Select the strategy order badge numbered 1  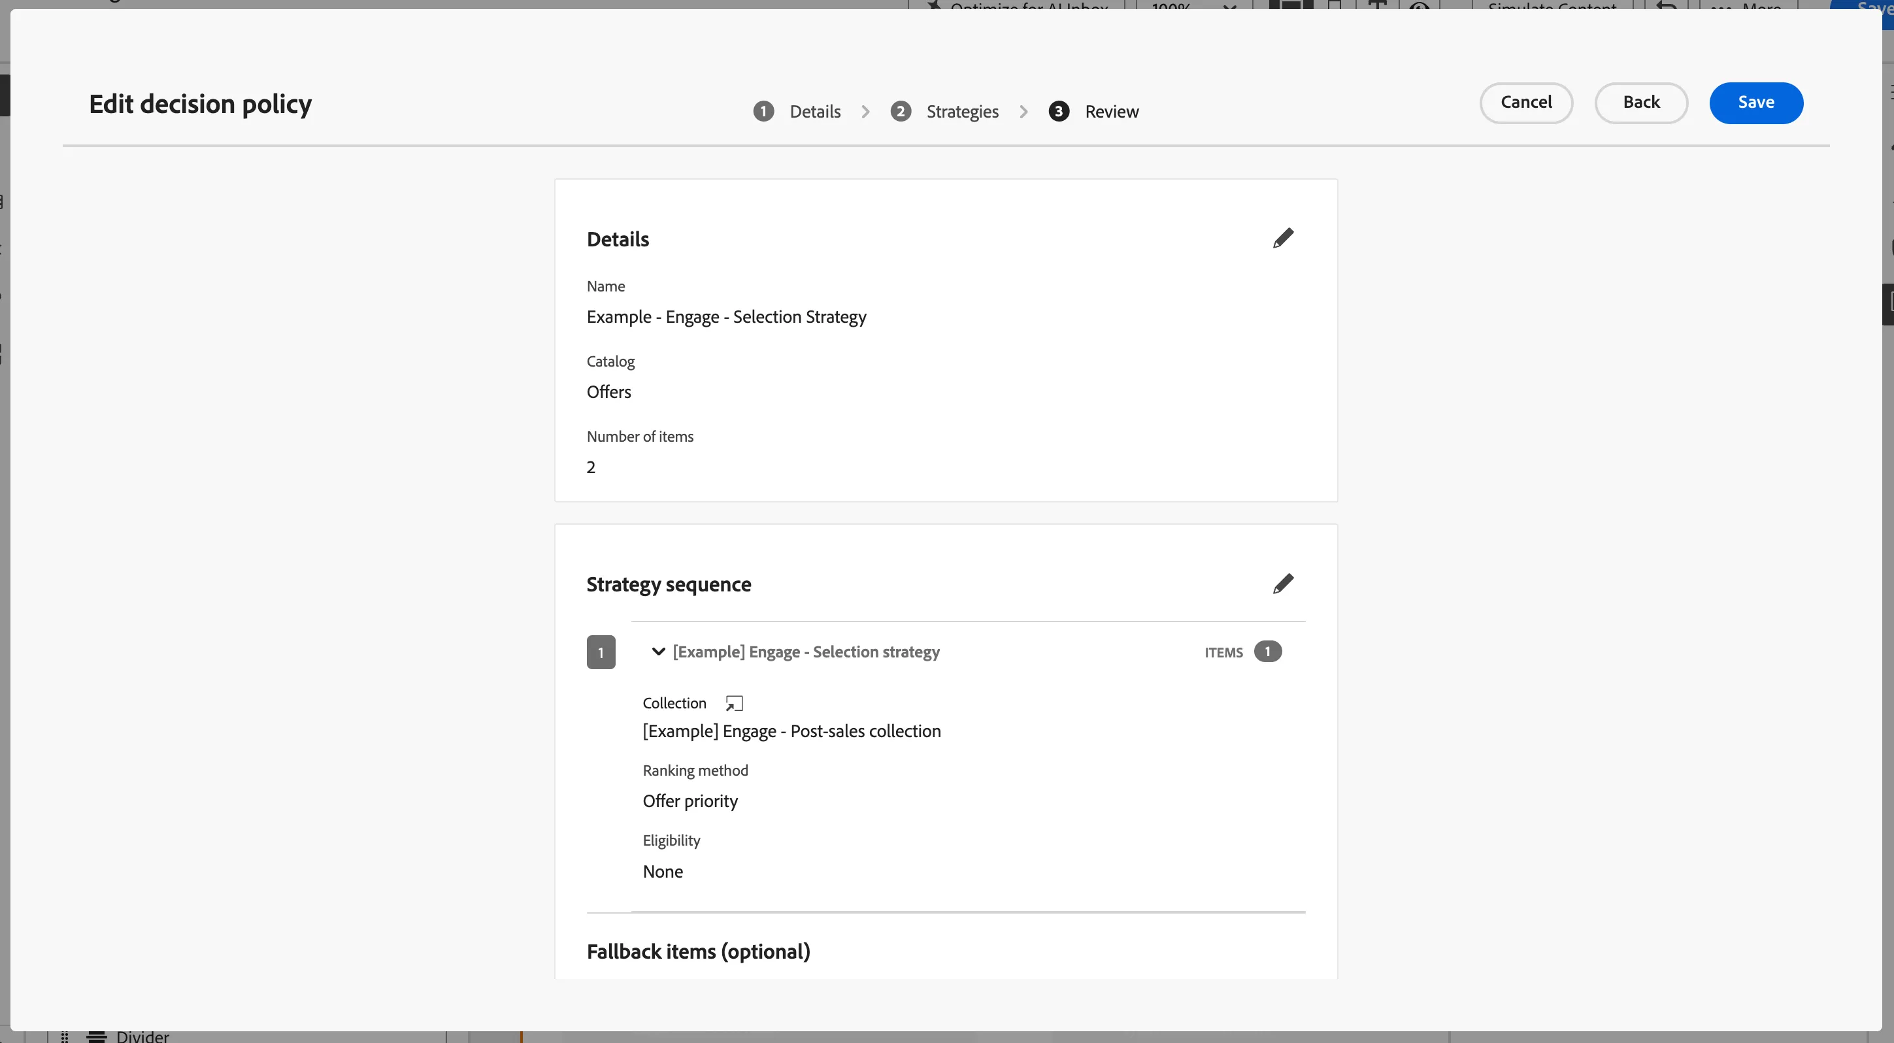(x=601, y=652)
